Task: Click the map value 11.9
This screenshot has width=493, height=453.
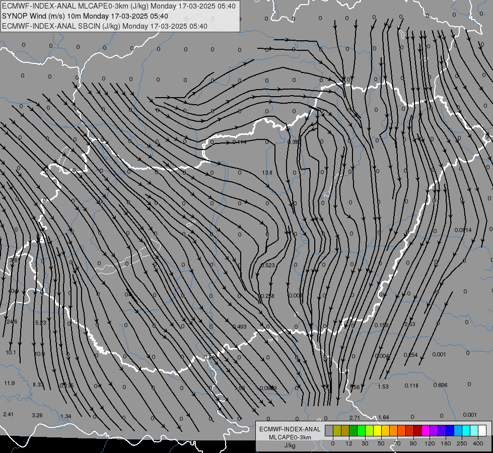Action: [10, 383]
